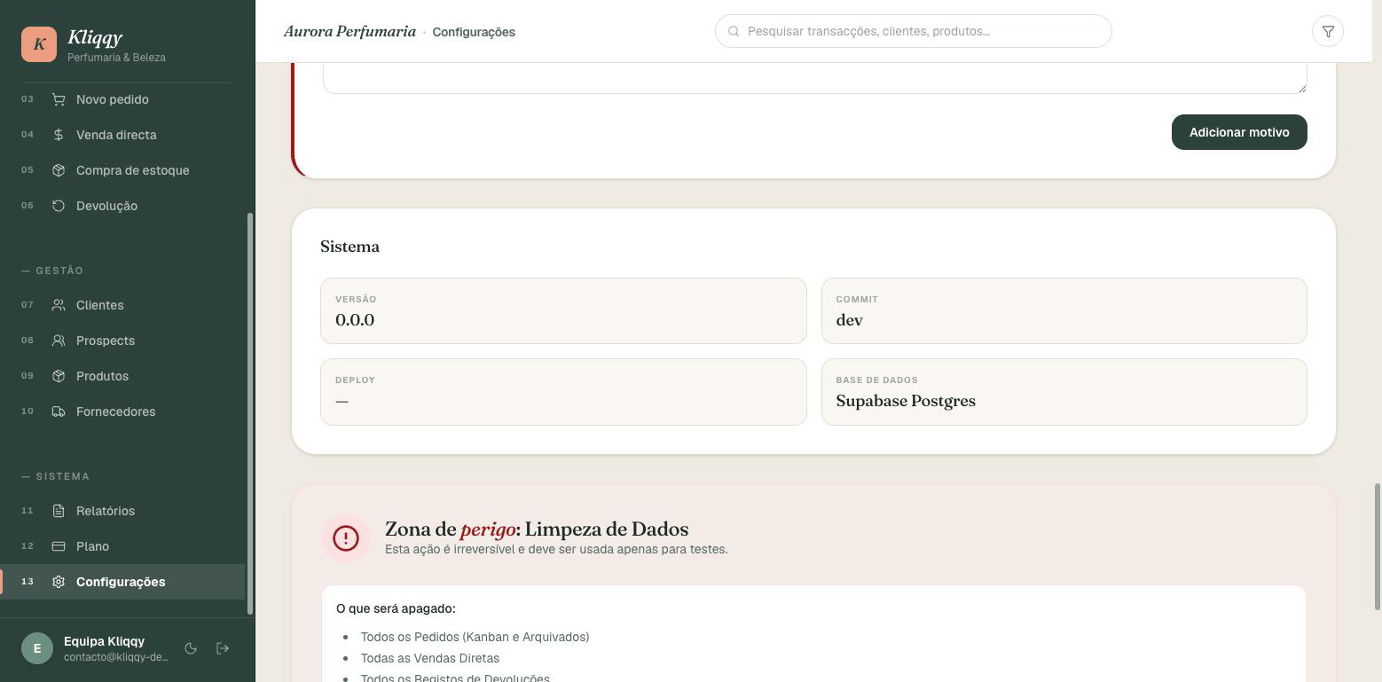Toggle dark mode with the moon icon
This screenshot has width=1382, height=682.
191,648
